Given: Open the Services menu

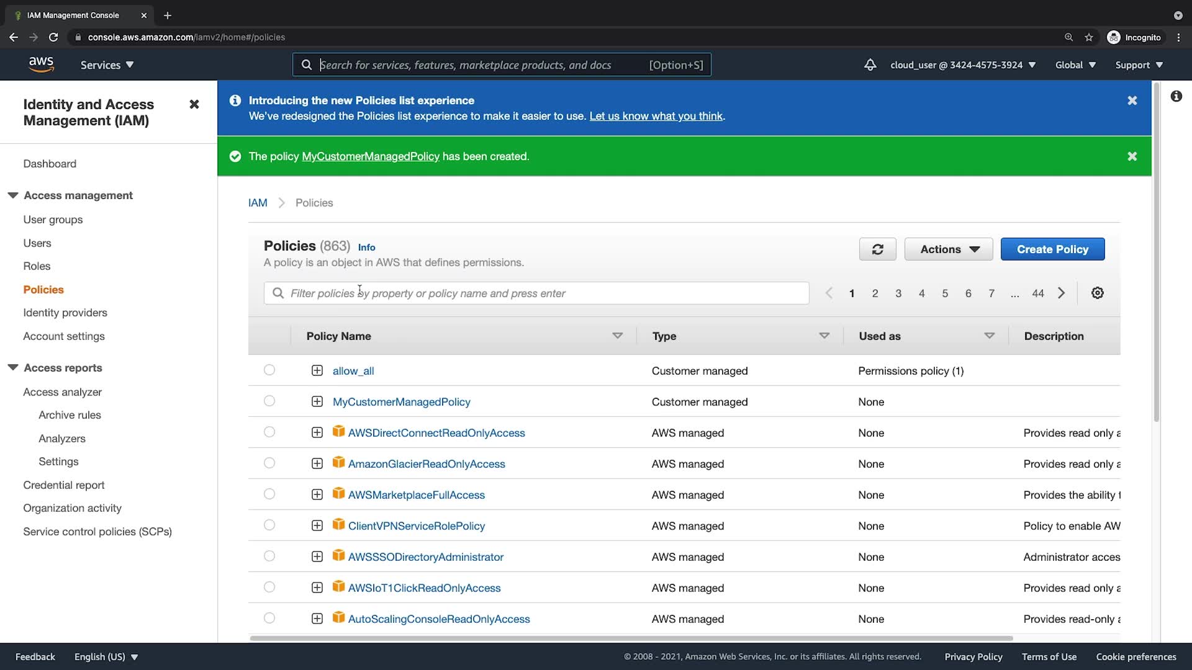Looking at the screenshot, I should [107, 65].
